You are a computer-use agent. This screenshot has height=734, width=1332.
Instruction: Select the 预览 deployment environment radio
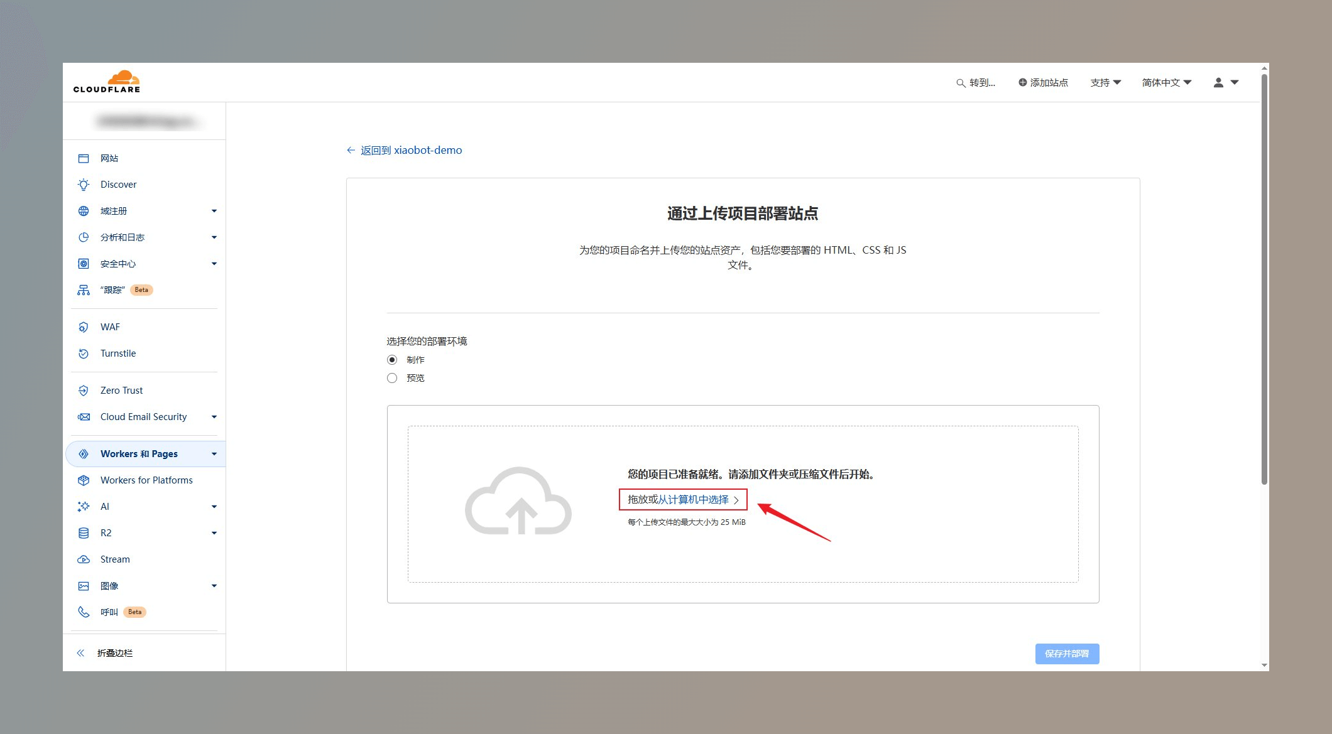392,378
